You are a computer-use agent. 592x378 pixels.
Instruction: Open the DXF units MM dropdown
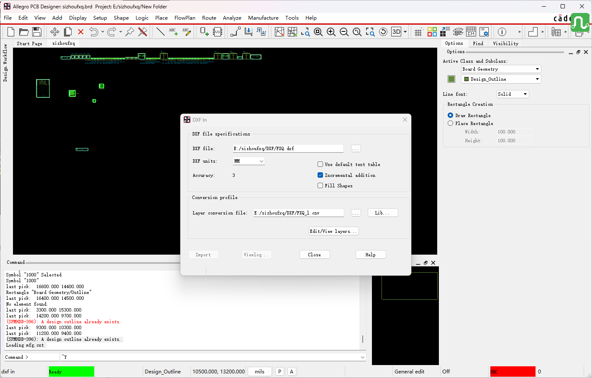coord(249,161)
